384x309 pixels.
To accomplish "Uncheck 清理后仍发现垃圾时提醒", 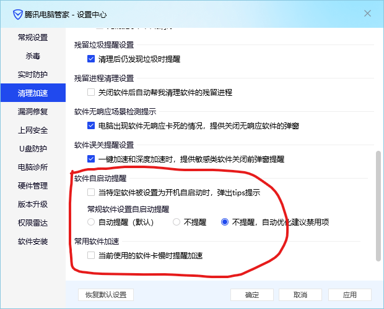I will (91, 59).
